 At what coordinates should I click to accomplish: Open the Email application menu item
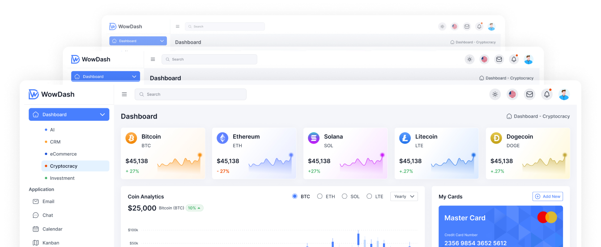click(48, 201)
